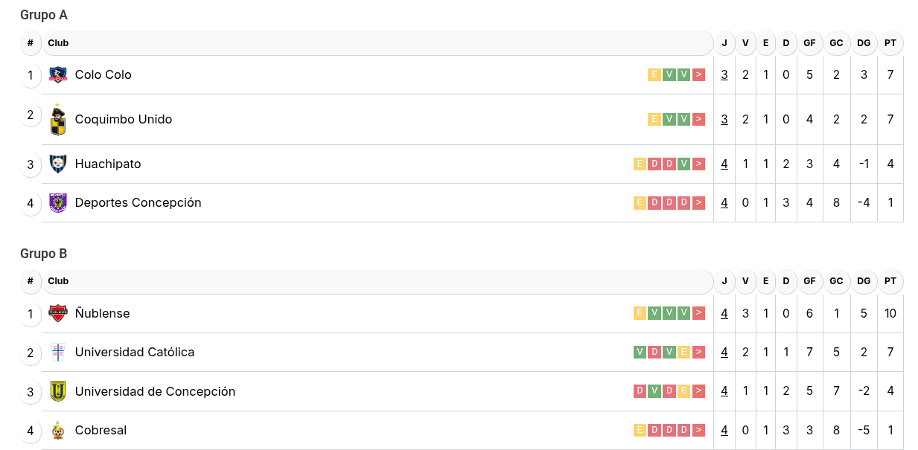
Task: Click the Universidad Católica crest
Action: click(x=58, y=352)
